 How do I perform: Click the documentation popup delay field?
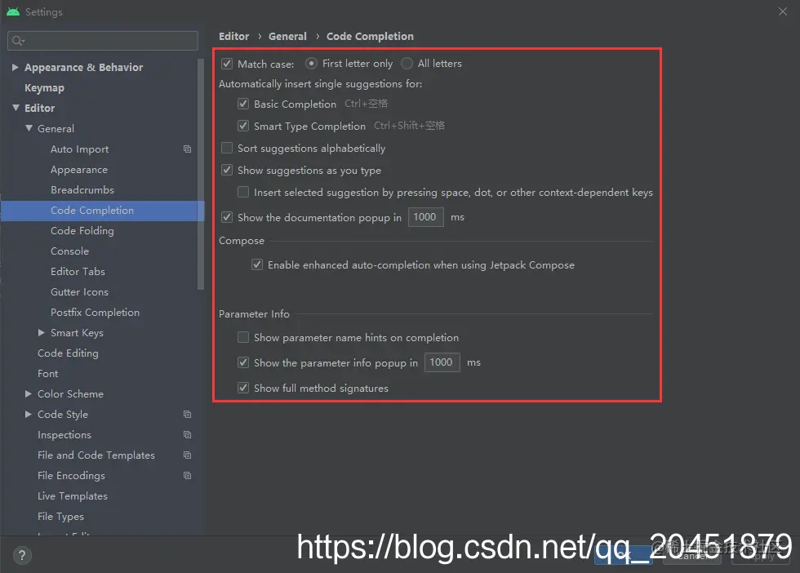425,217
